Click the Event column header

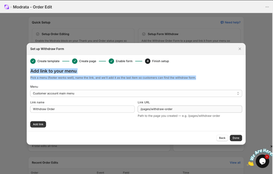point(100,172)
